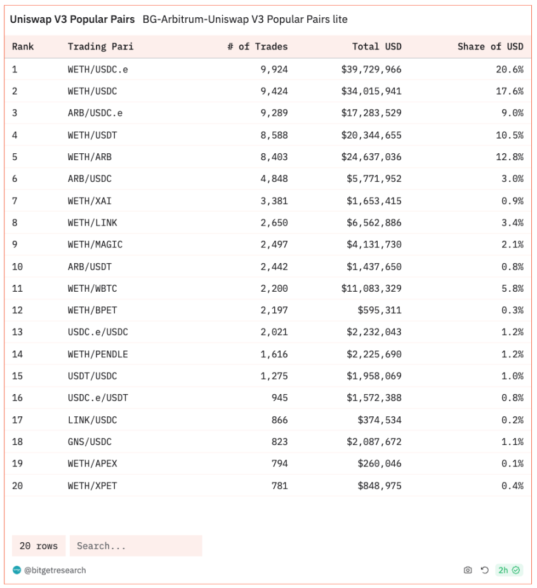Image resolution: width=537 pixels, height=588 pixels.
Task: Click the green 2h freshness badge
Action: tap(508, 570)
